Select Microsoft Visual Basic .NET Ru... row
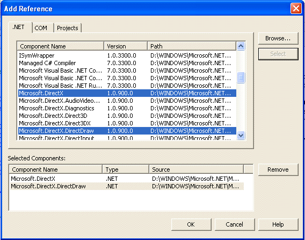The image size is (305, 240). (127, 86)
